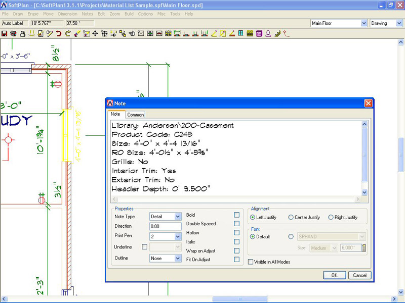Select the yellow line with pencil icon

point(214,33)
